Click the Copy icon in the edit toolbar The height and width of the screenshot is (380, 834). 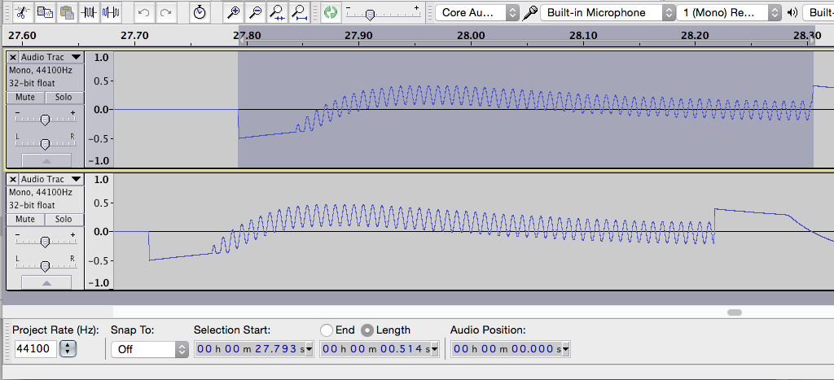(45, 11)
